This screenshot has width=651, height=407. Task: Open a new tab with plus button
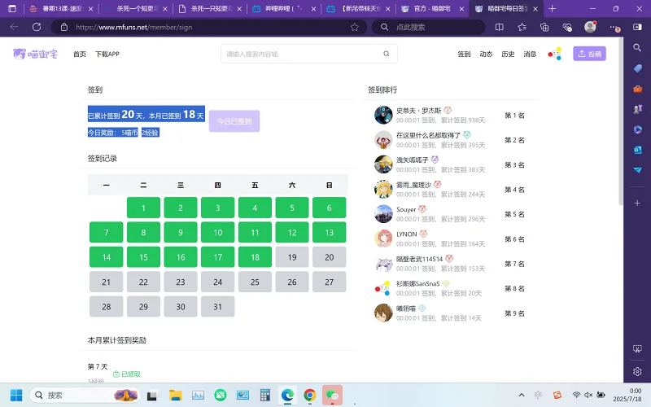[x=552, y=8]
